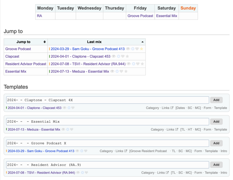Open Form link in Essential Mix template row

[207, 129]
